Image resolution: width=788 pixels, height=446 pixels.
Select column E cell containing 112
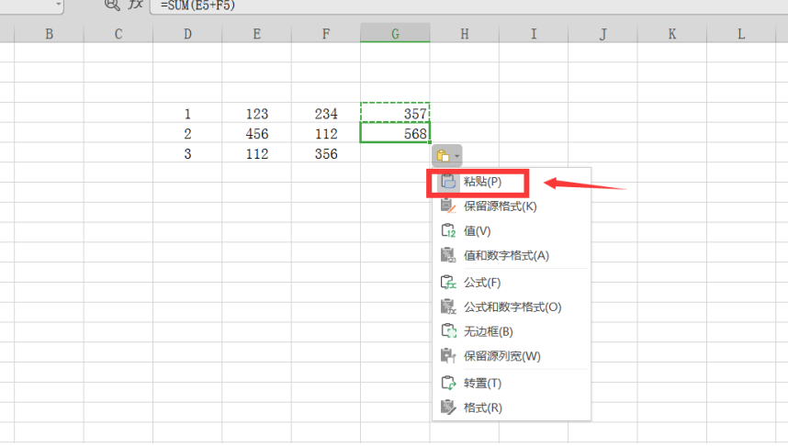click(257, 153)
